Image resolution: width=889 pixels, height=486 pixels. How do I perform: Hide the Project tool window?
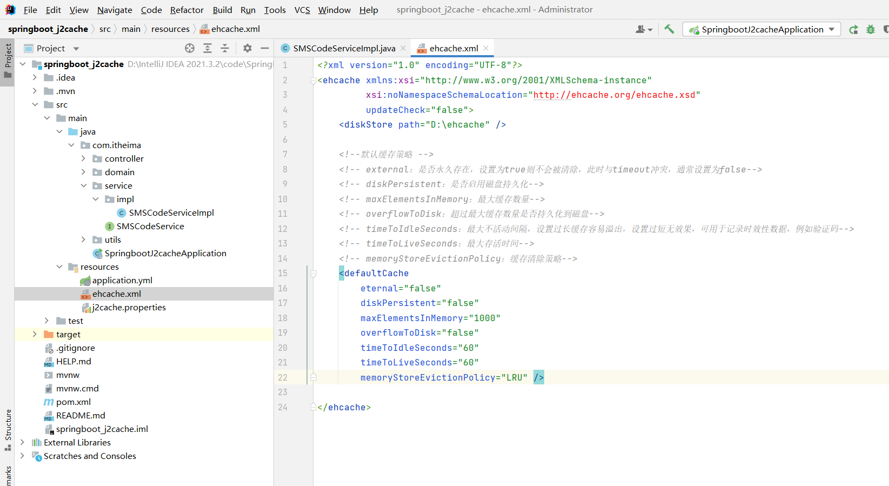(265, 48)
